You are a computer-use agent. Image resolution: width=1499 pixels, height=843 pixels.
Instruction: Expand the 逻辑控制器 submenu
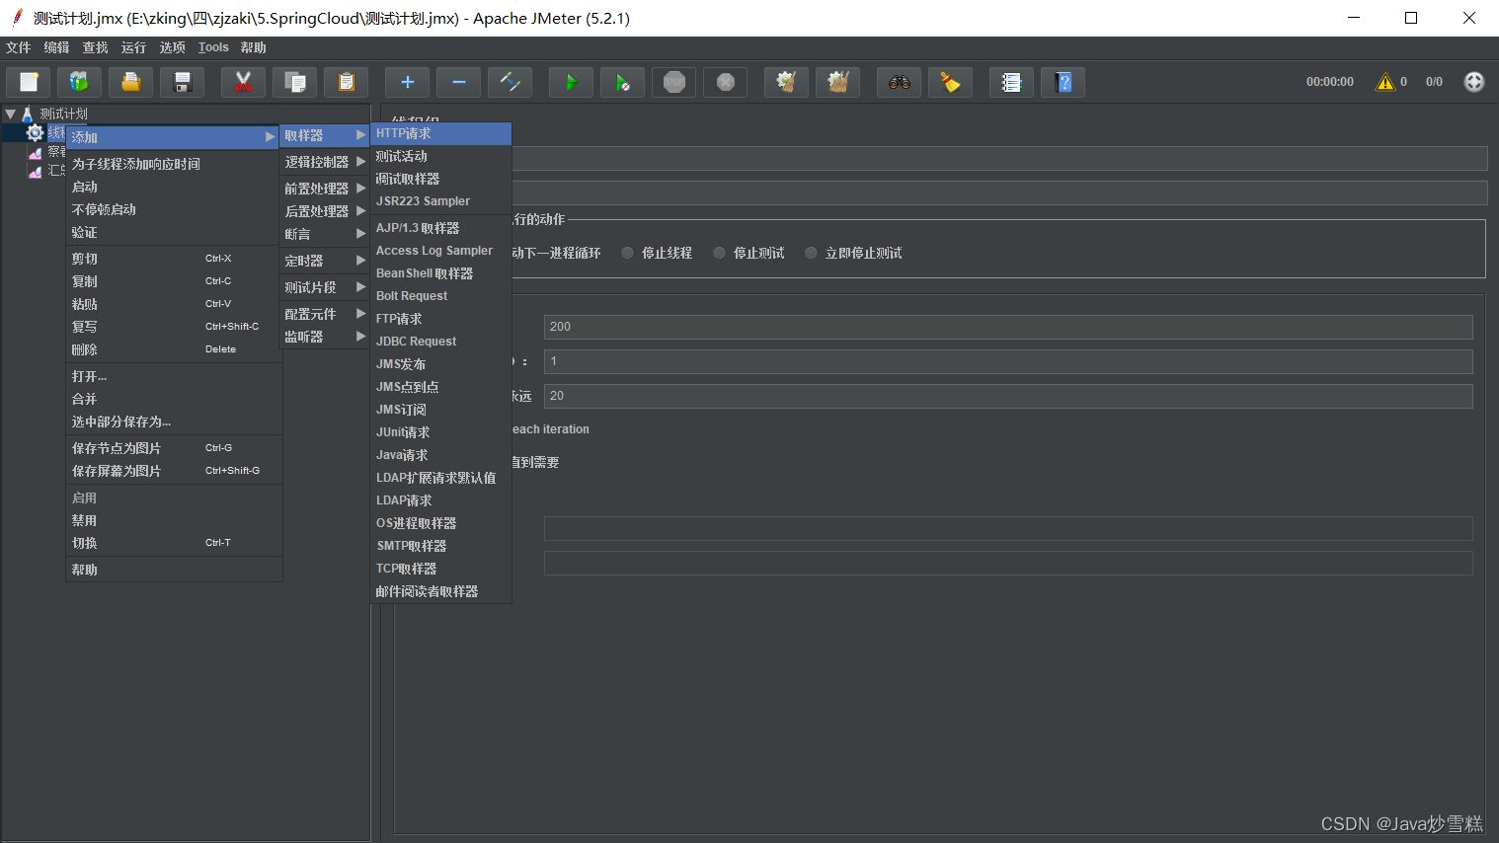[325, 162]
